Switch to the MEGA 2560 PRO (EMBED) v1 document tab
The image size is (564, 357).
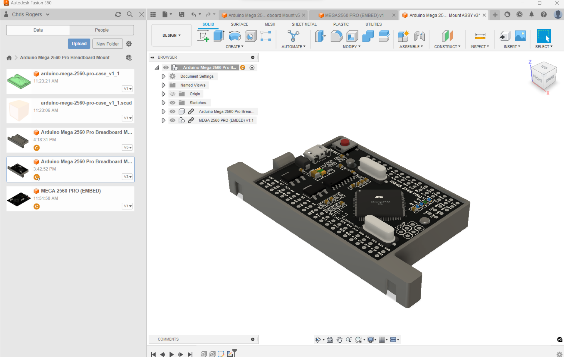point(354,15)
